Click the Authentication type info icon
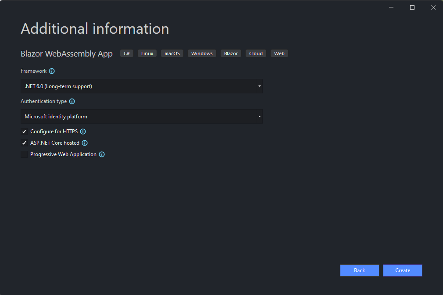The width and height of the screenshot is (443, 295). point(72,101)
